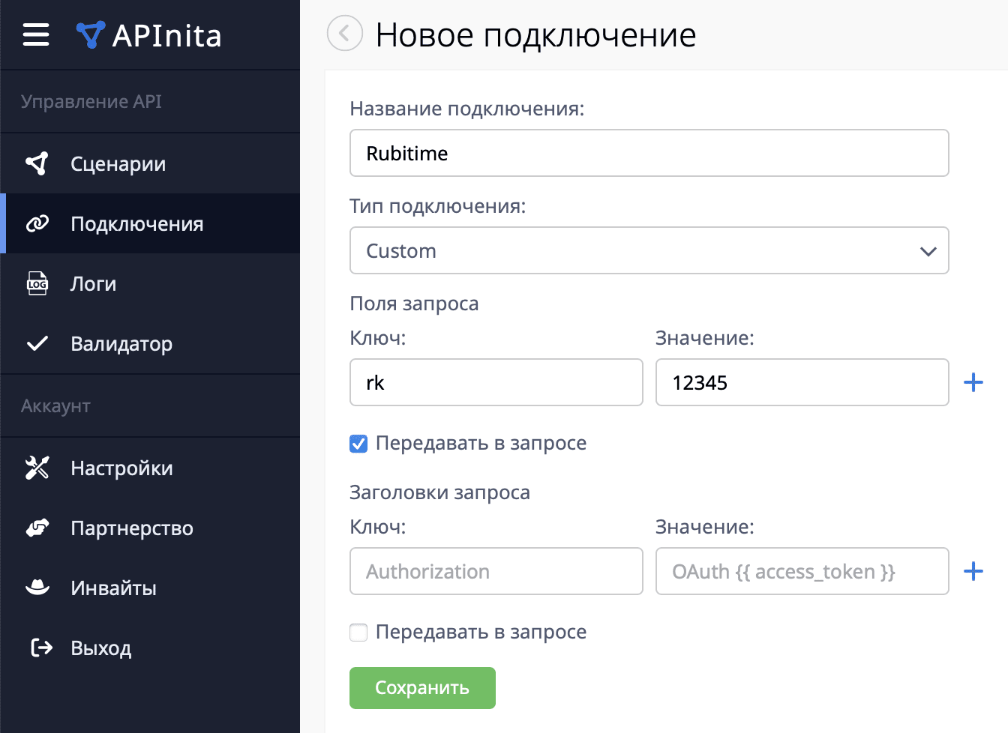The width and height of the screenshot is (1008, 733).
Task: Go back using the circular arrow icon
Action: (344, 34)
